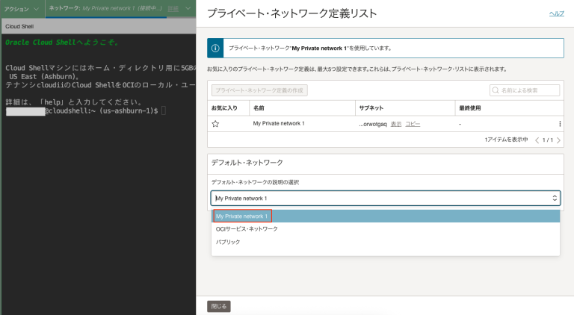Choose OCIサービス・ネットワーク option
This screenshot has width=574, height=315.
point(246,229)
